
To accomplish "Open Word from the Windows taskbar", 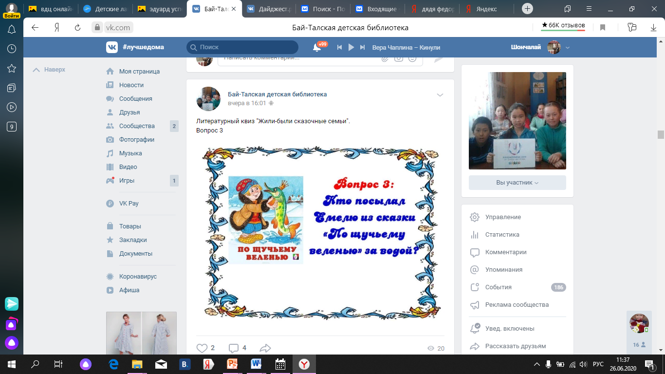I will click(x=256, y=364).
